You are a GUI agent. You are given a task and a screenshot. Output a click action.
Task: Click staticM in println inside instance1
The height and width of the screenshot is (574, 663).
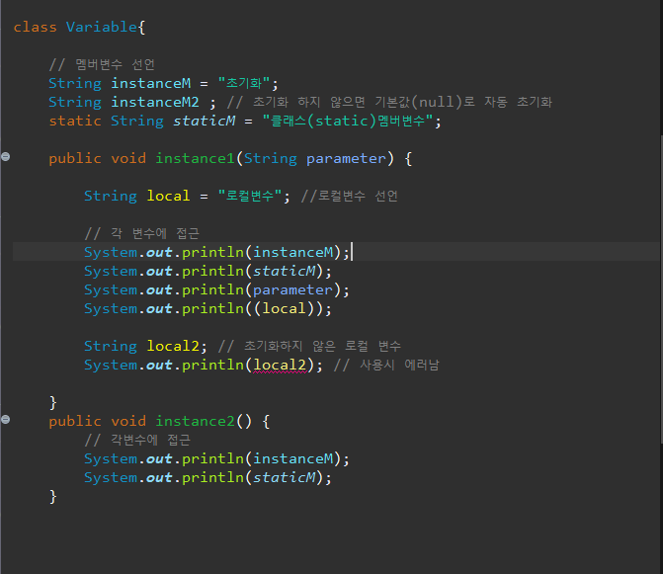click(285, 271)
